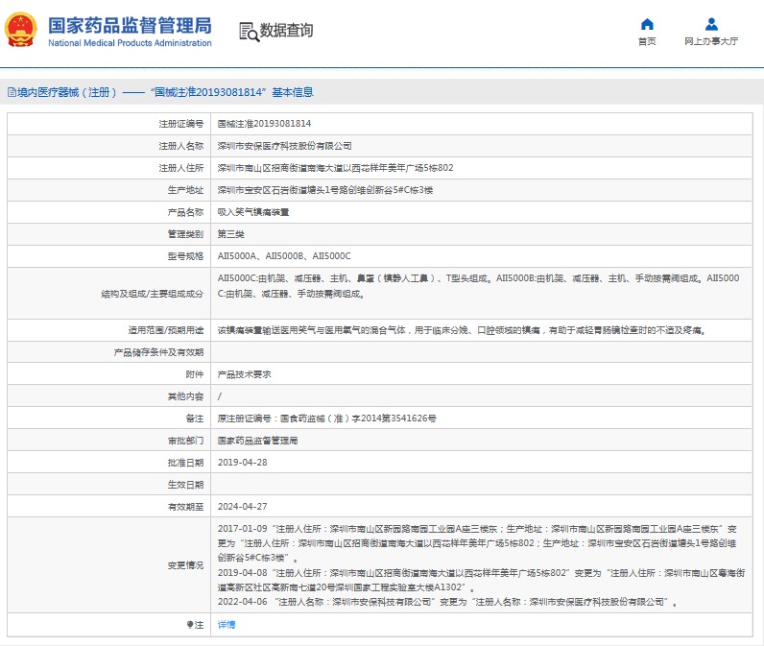Screen dimensions: 764x646
Task: Click the 有效期至 label
Action: [185, 507]
